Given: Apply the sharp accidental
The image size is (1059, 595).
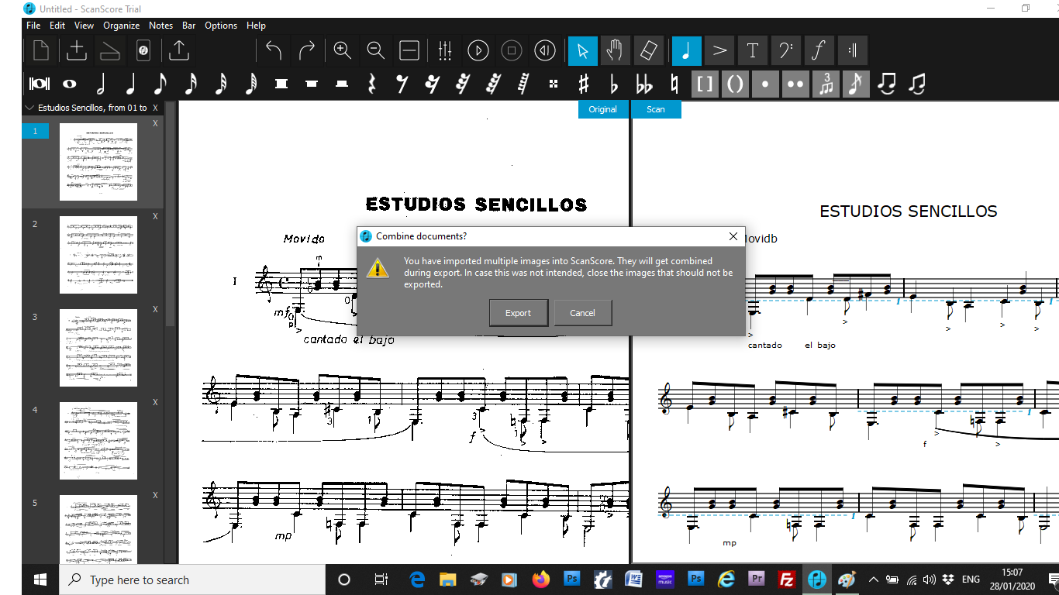Looking at the screenshot, I should tap(584, 84).
